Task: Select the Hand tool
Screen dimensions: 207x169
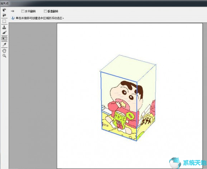Action: 4,50
